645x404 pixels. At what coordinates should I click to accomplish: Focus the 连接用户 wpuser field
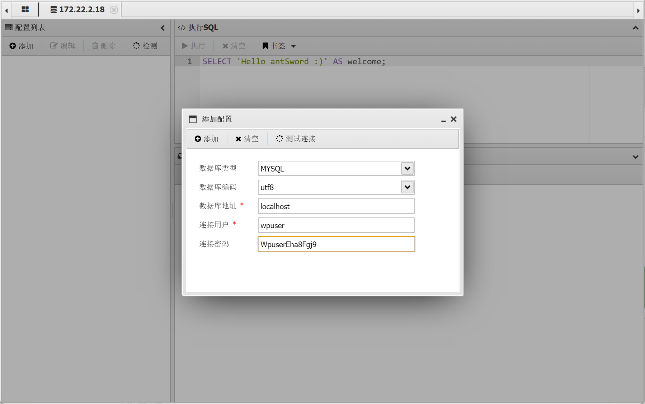tap(336, 225)
